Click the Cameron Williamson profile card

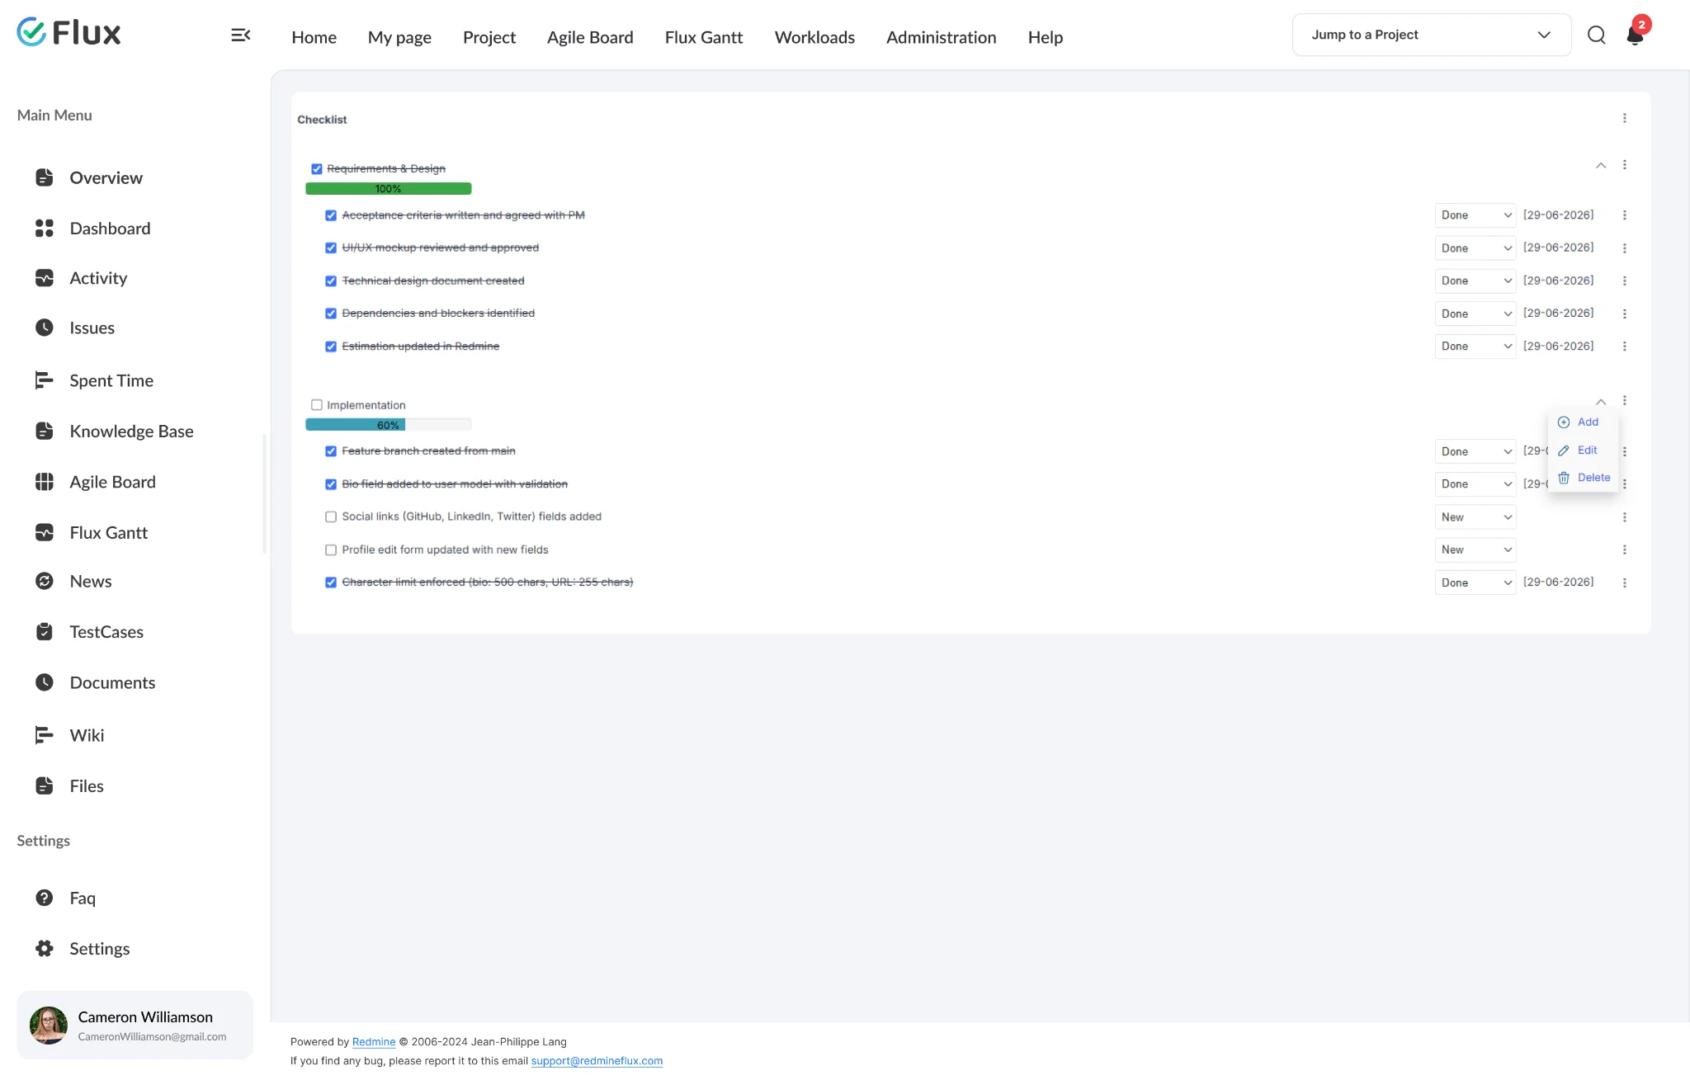(x=135, y=1025)
